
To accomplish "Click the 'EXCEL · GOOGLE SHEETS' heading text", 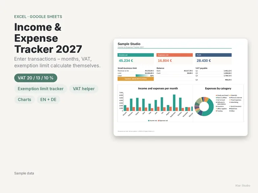I will (x=38, y=17).
